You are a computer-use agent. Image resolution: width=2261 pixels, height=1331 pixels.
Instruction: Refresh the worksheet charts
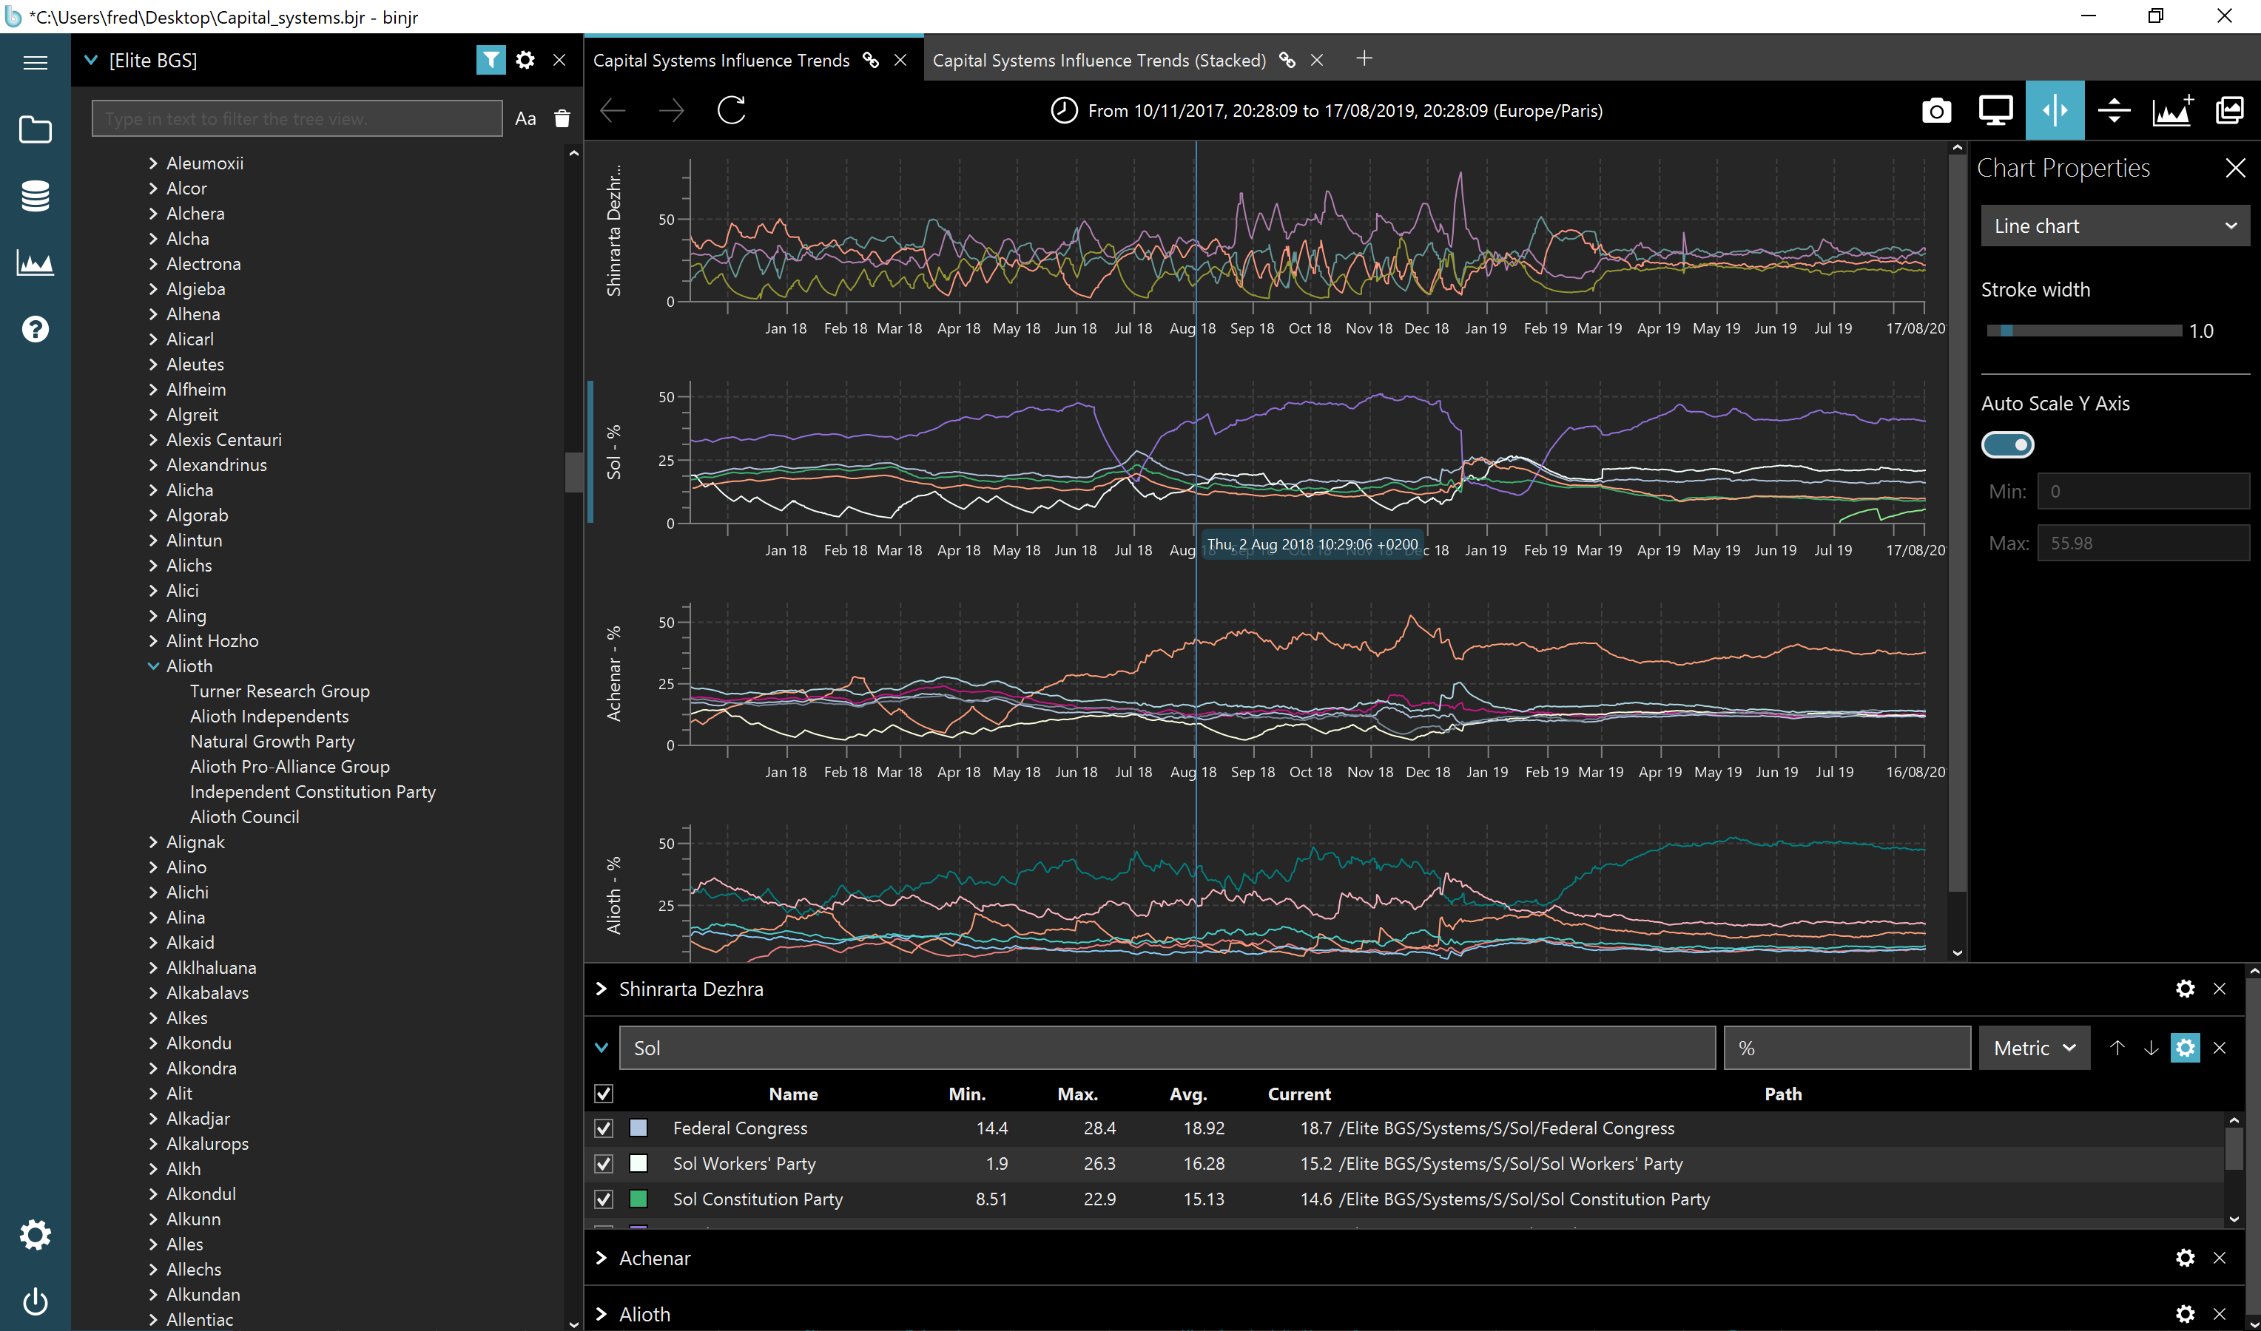pyautogui.click(x=731, y=110)
